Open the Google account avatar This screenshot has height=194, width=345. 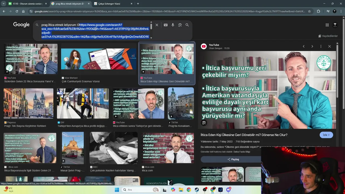coord(335,25)
